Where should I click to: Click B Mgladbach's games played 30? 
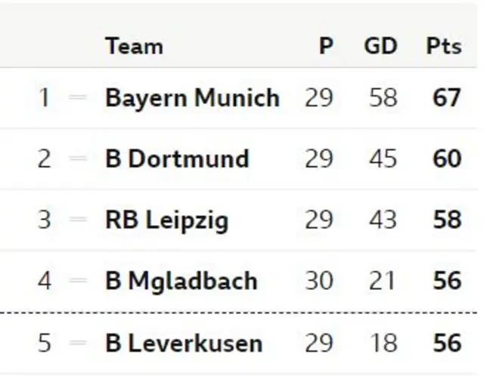(x=319, y=281)
